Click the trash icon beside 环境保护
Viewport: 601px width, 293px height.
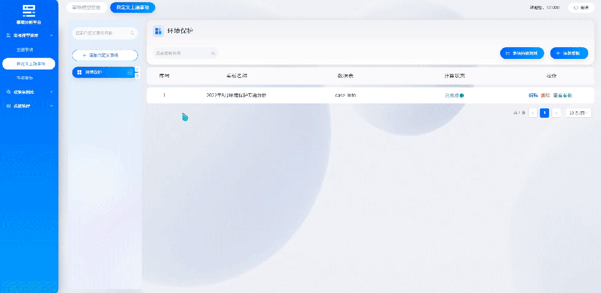pyautogui.click(x=137, y=76)
